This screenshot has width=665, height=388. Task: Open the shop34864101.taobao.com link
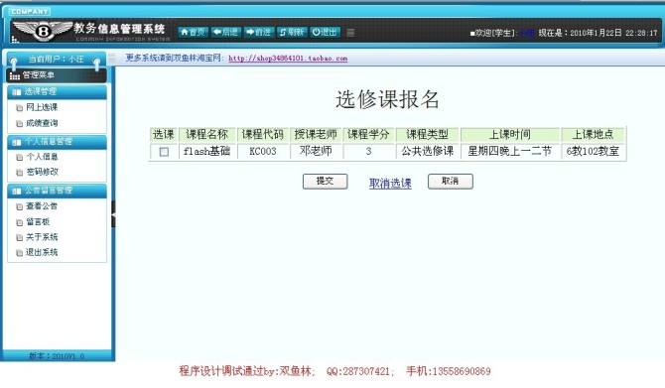(288, 59)
